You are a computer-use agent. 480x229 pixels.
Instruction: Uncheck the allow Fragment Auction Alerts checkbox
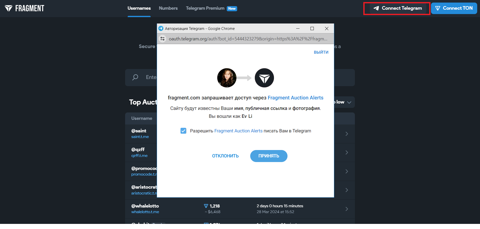coord(183,131)
